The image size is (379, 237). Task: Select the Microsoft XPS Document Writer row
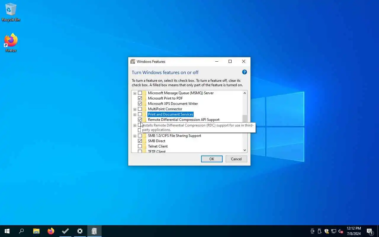pos(173,104)
